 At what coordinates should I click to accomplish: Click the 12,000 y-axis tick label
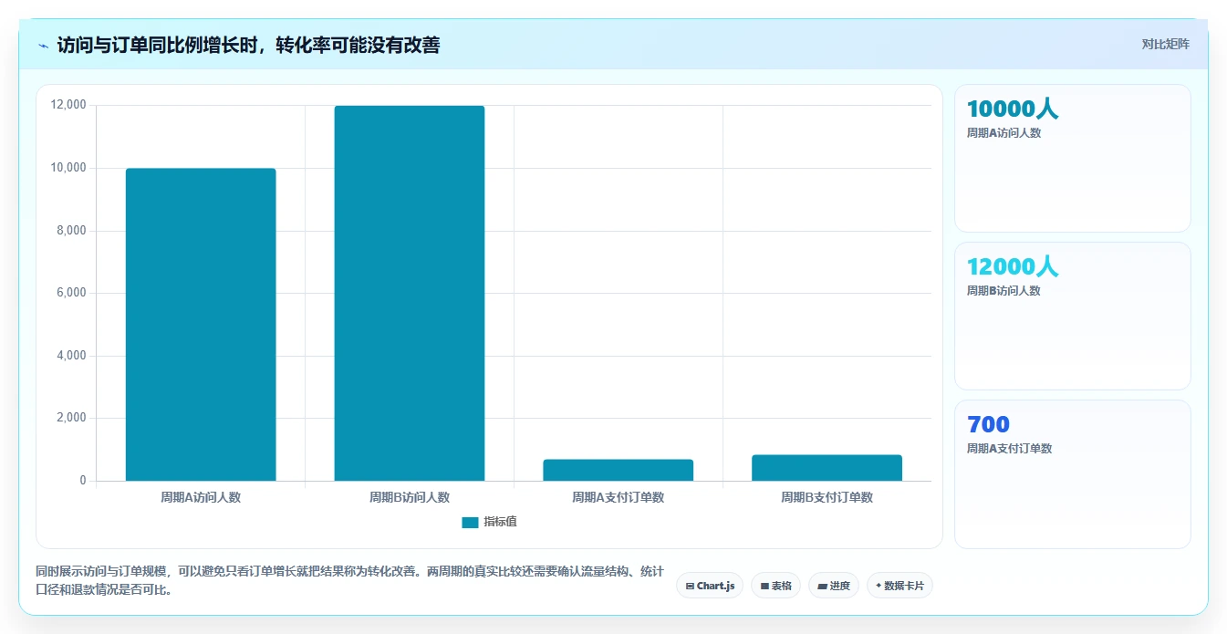tap(68, 105)
